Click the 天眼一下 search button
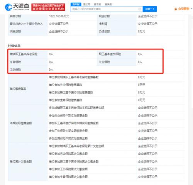 (x=150, y=9)
